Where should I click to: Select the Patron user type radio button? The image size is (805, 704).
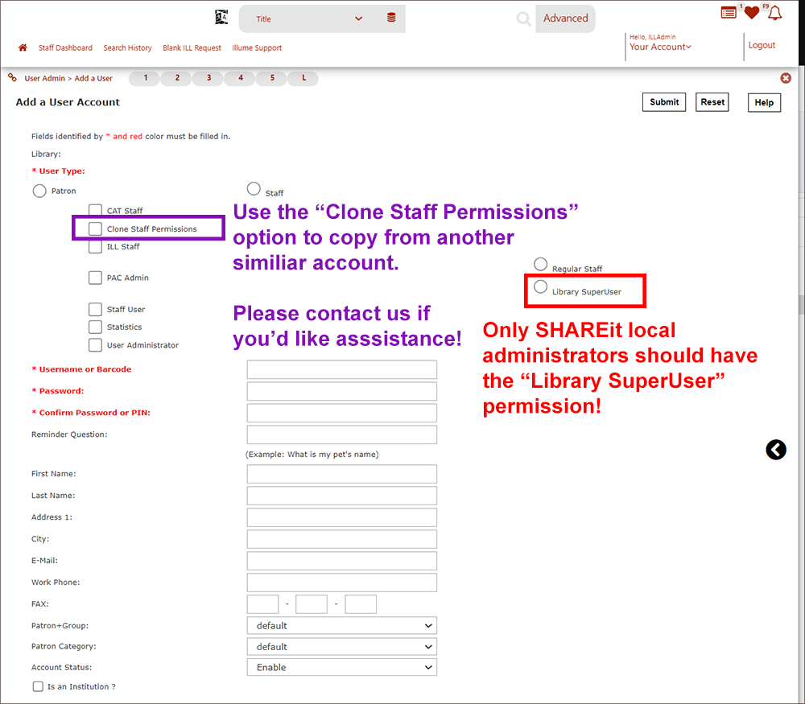39,191
